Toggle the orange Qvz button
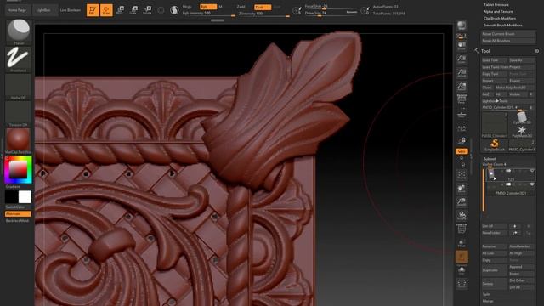544x306 pixels. (462, 151)
